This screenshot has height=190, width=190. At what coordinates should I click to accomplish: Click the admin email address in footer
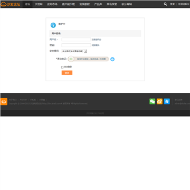[182, 103]
